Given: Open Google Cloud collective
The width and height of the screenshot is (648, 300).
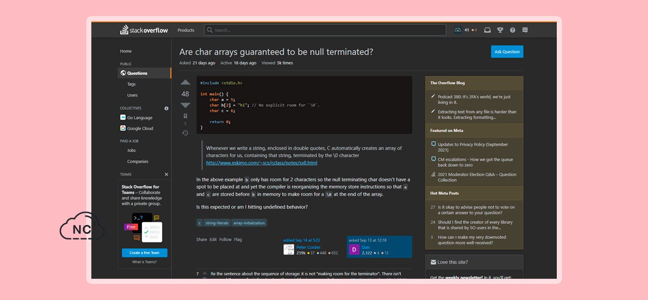Looking at the screenshot, I should tap(137, 128).
